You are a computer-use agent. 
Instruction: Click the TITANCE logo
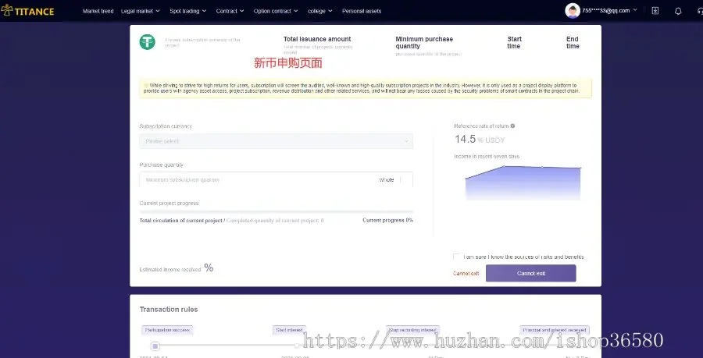(28, 11)
